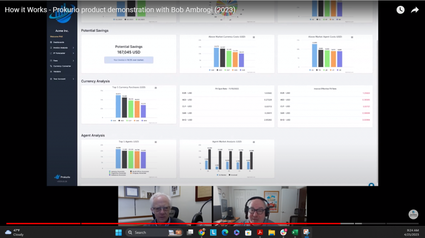
Task: Open File Explorer from the taskbar
Action: pyautogui.click(x=271, y=232)
